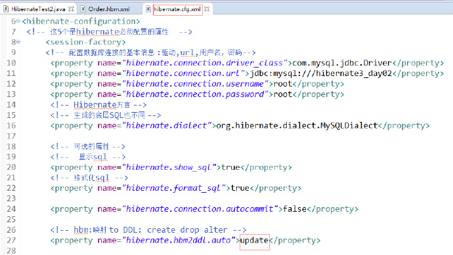Screen dimensions: 453x255
Task: Click line number 23 in gutter
Action: (11, 199)
